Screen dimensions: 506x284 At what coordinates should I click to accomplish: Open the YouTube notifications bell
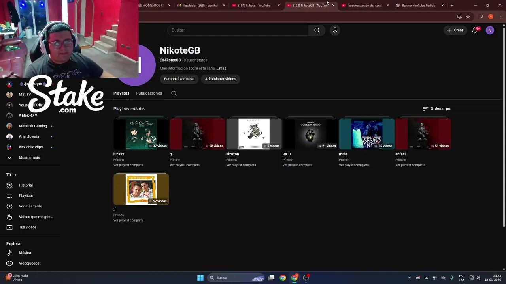tap(475, 30)
